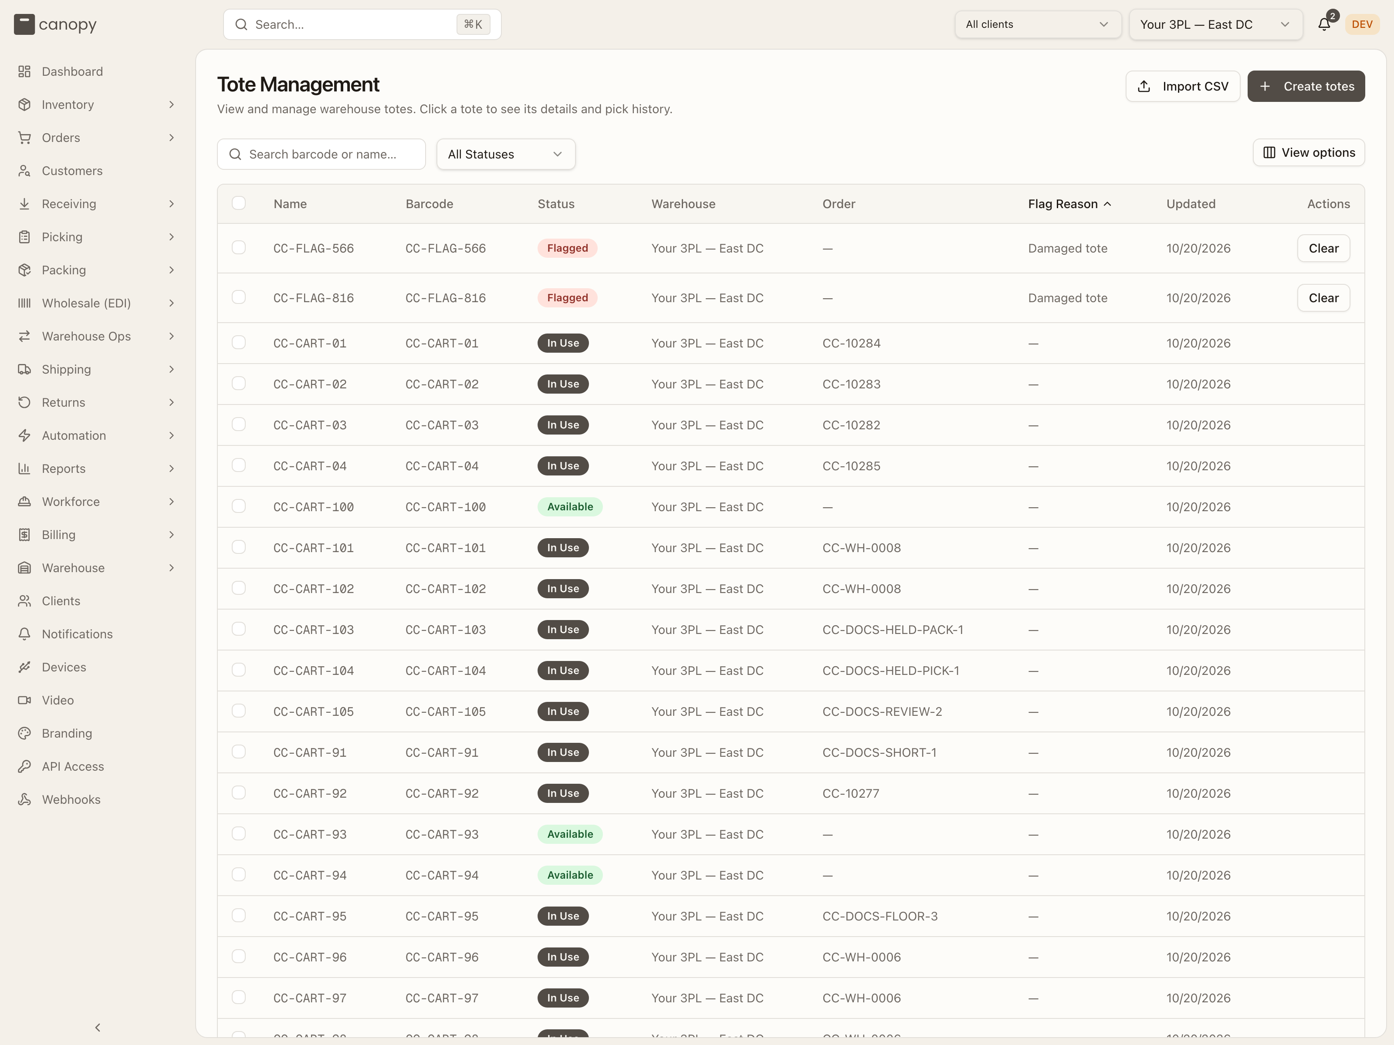This screenshot has width=1394, height=1045.
Task: Click the Notifications bell sidebar icon
Action: click(24, 634)
